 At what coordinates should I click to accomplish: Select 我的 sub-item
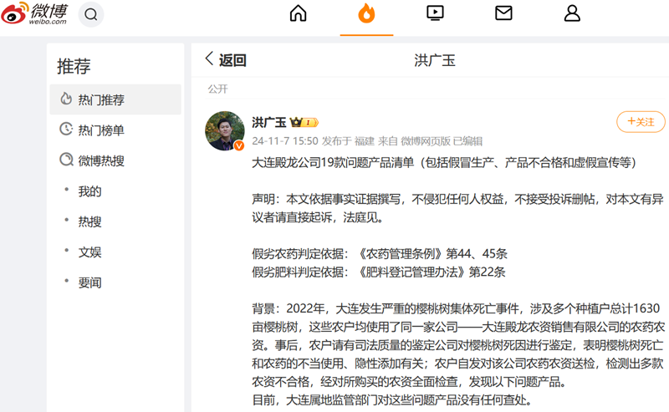click(x=90, y=191)
